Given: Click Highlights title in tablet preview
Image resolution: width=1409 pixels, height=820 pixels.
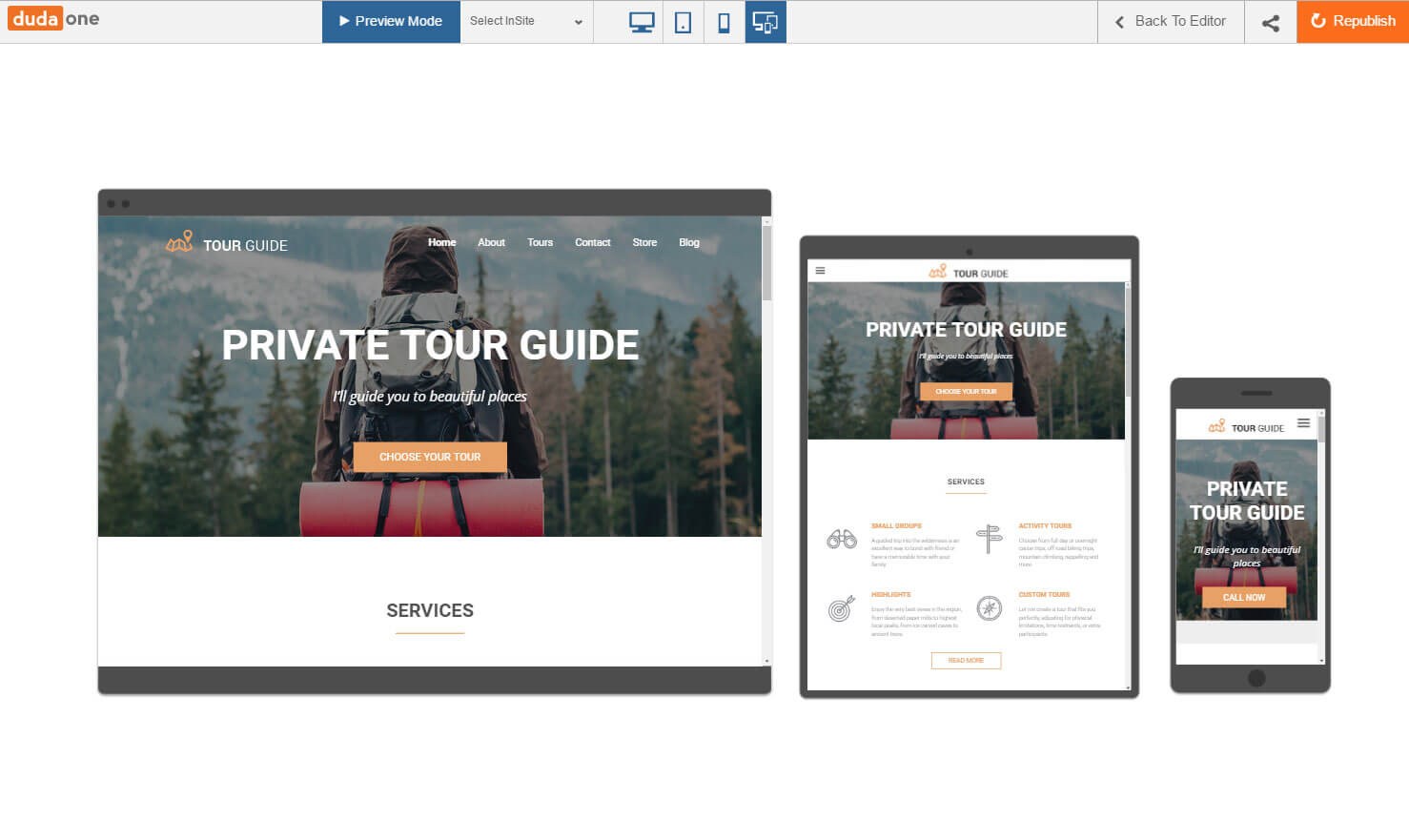Looking at the screenshot, I should point(890,594).
